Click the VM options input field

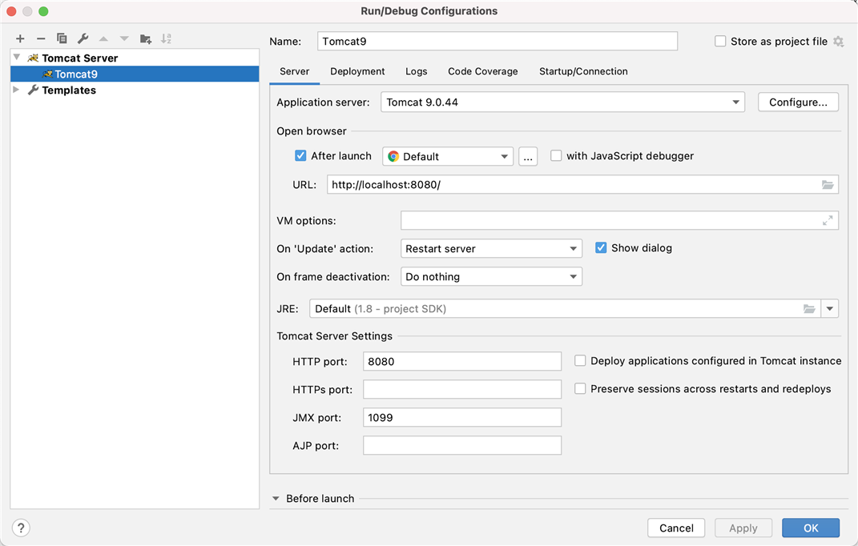(619, 220)
